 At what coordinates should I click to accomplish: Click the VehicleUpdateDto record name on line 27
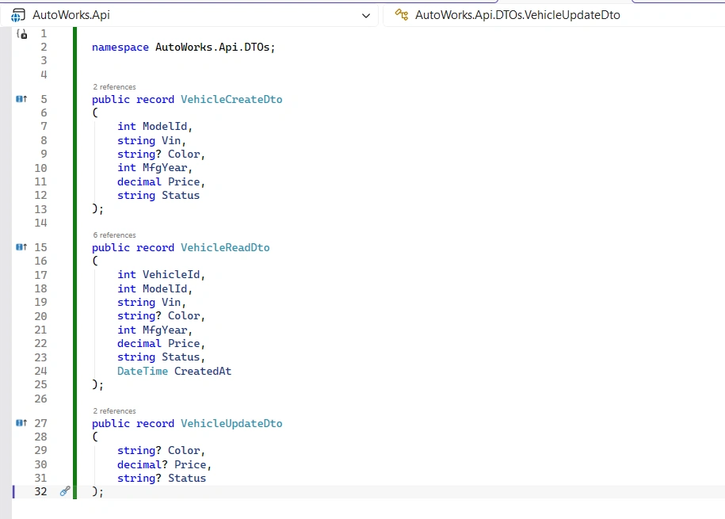click(x=231, y=423)
